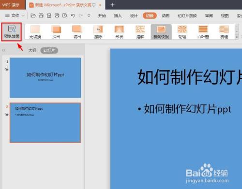
Task: Open the 设计 Design ribbon tab
Action: point(134,15)
